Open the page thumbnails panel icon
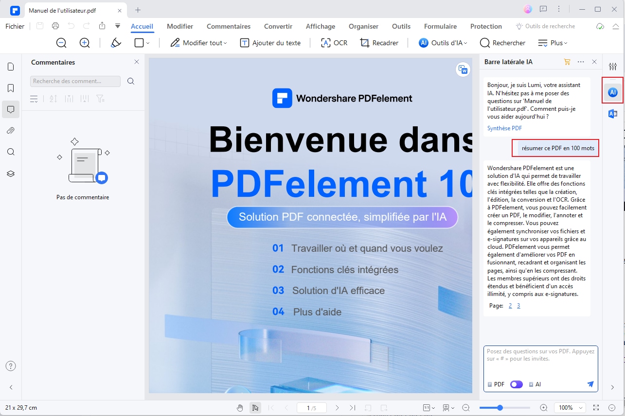Screen dimensions: 625x416 (11, 67)
